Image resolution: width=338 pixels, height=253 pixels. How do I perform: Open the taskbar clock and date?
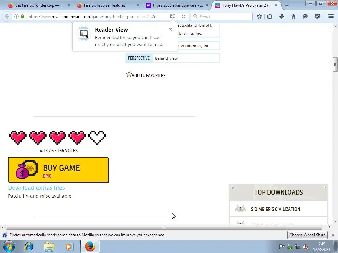point(321,247)
